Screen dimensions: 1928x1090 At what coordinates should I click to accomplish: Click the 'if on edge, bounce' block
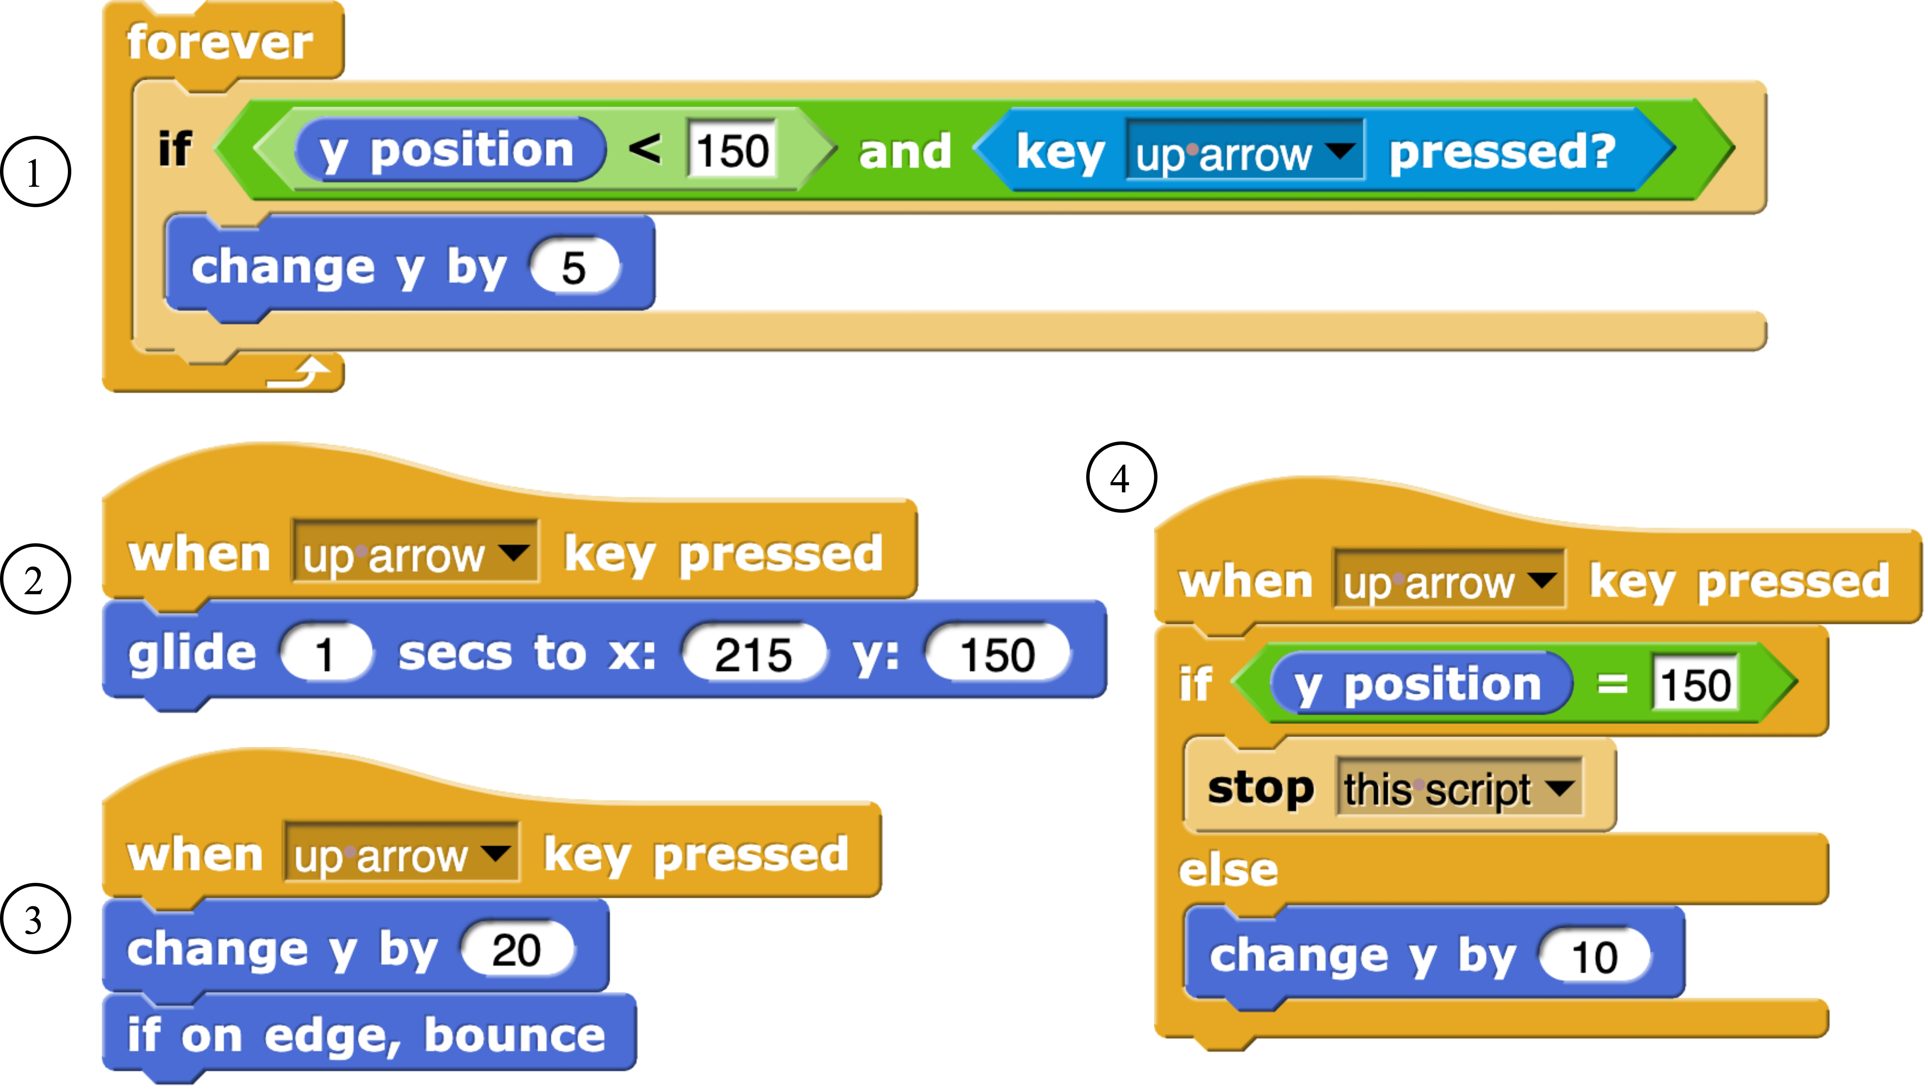pos(367,1035)
